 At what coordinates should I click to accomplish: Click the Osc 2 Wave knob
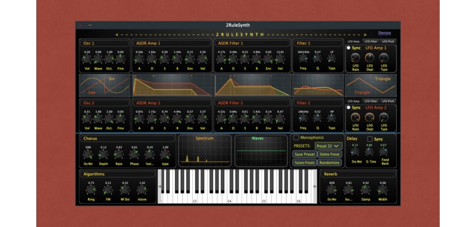pyautogui.click(x=98, y=119)
